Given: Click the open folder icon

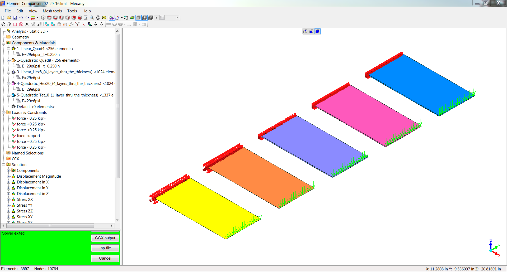Looking at the screenshot, I should [9, 18].
